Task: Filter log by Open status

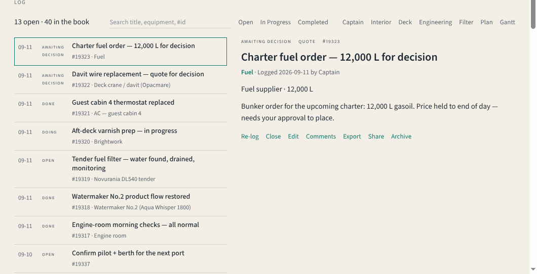Action: point(246,22)
